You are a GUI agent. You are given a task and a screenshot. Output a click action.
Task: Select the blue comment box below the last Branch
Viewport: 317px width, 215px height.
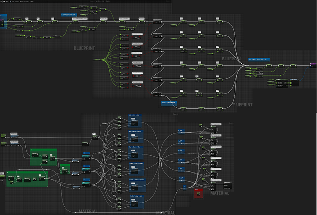click(x=169, y=104)
